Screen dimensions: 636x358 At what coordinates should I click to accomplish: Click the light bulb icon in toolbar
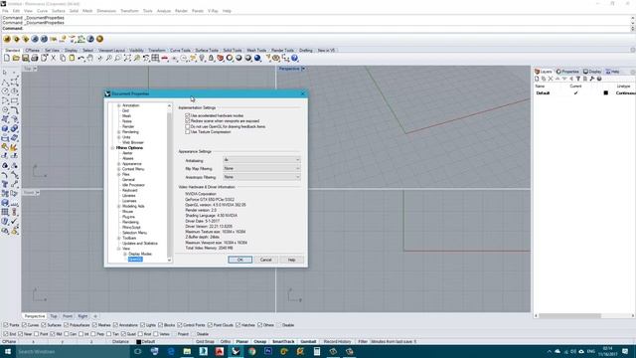coord(202,59)
